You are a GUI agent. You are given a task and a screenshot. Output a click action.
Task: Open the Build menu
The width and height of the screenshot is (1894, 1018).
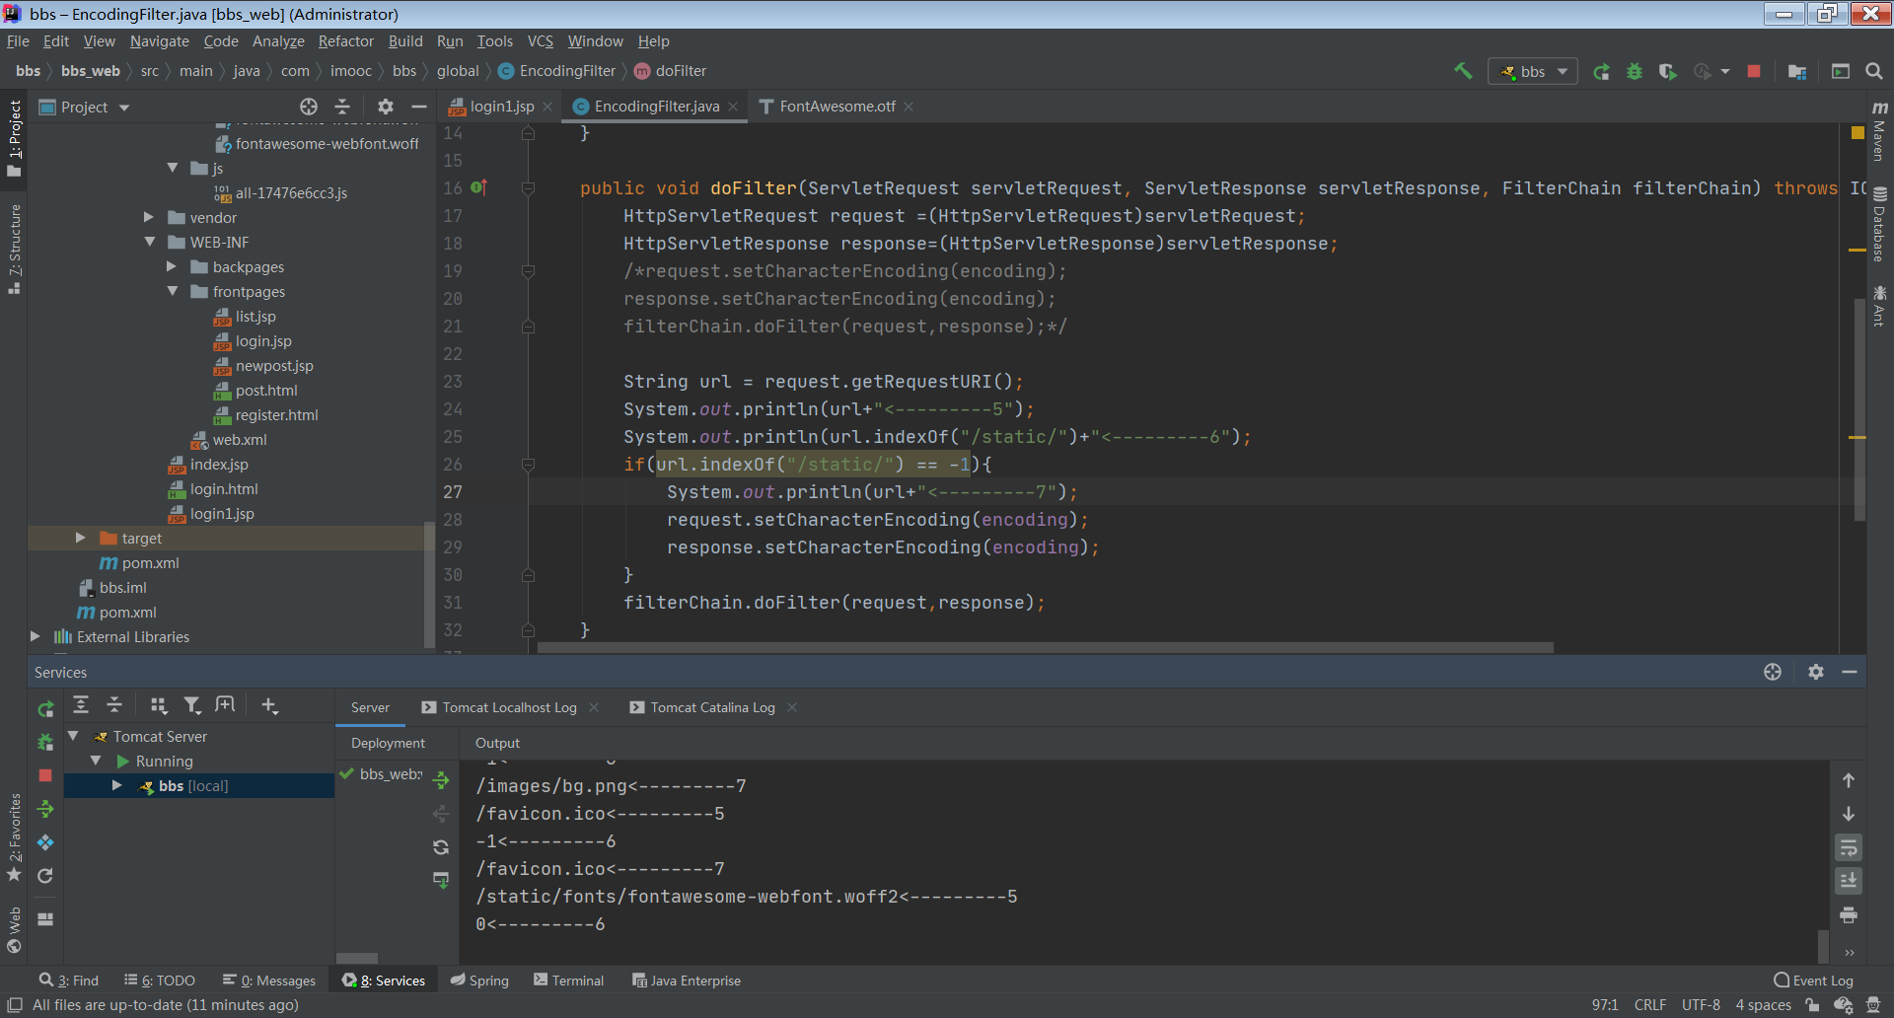tap(405, 41)
